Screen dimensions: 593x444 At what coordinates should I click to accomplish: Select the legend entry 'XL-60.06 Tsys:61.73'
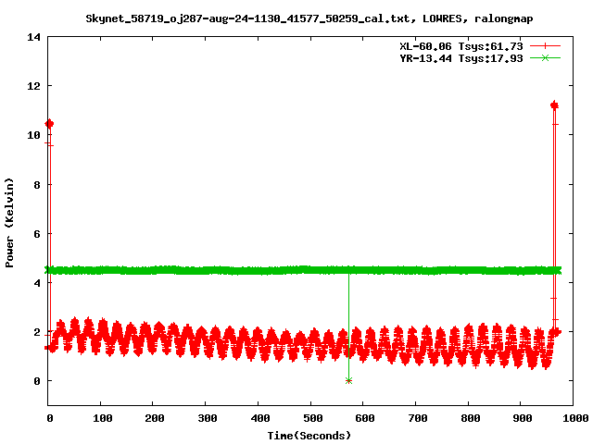click(x=461, y=46)
